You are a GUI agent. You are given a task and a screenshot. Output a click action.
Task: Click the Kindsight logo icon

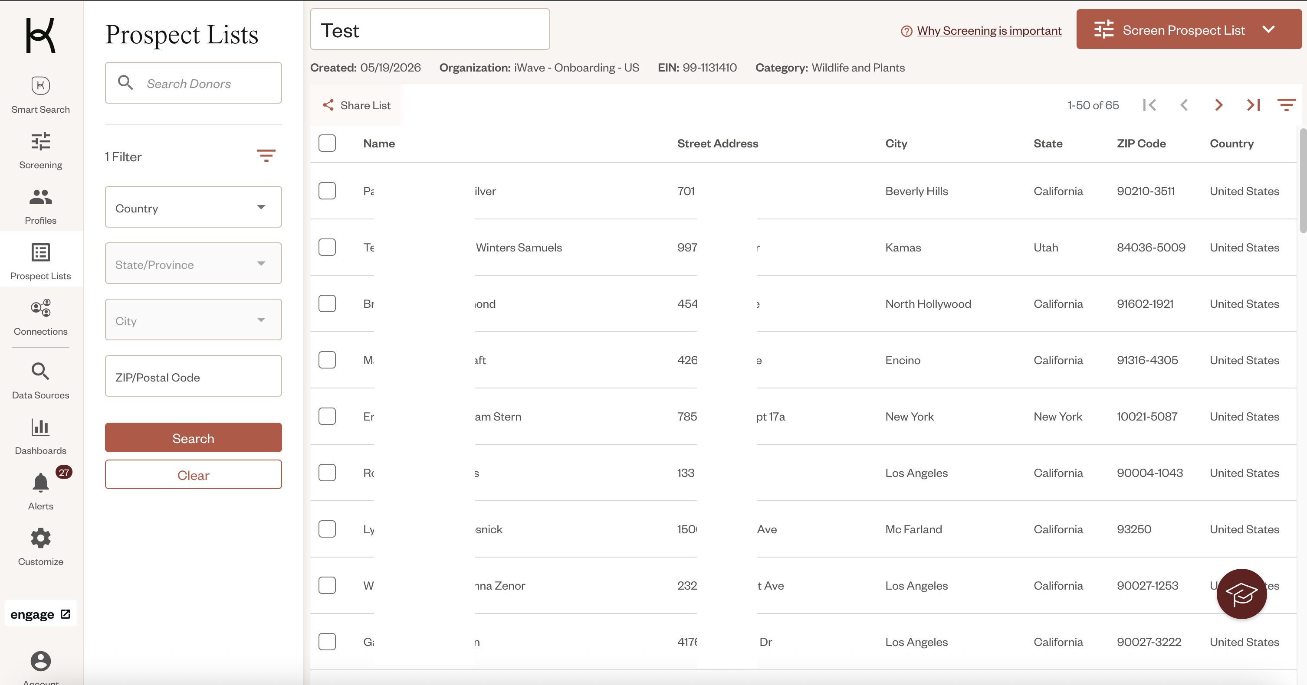point(40,35)
